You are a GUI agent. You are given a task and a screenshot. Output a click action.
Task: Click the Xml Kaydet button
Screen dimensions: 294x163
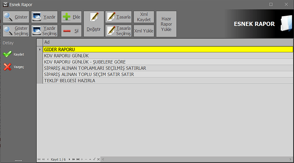coord(144,17)
